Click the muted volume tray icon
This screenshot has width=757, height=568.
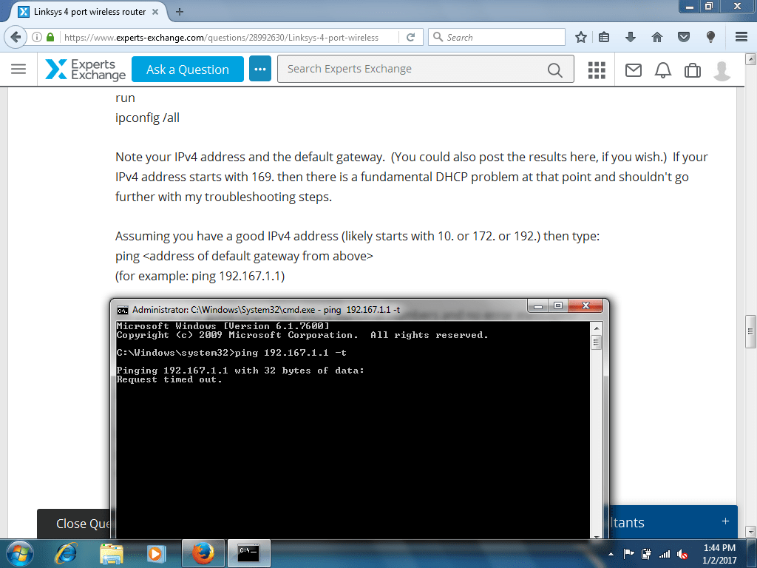coord(682,554)
